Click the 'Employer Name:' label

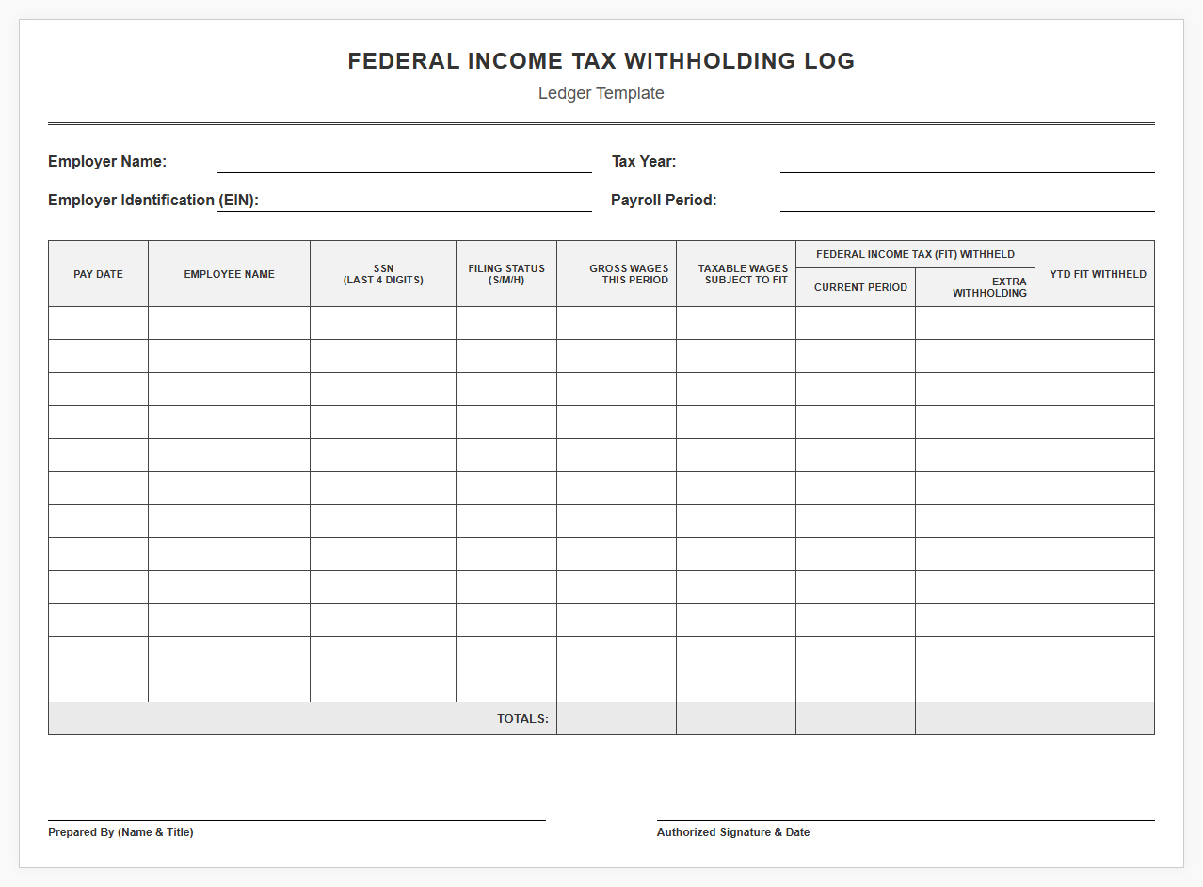tap(107, 162)
